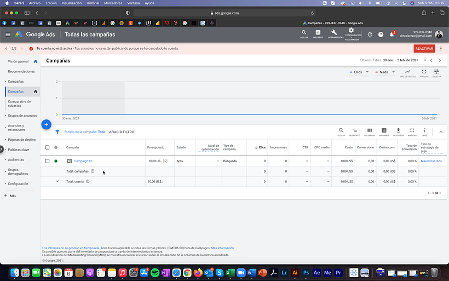Open the date range dropdown 30 ene. – 5 feb. de 2021
Screen dimensions: 449x281
coord(405,60)
